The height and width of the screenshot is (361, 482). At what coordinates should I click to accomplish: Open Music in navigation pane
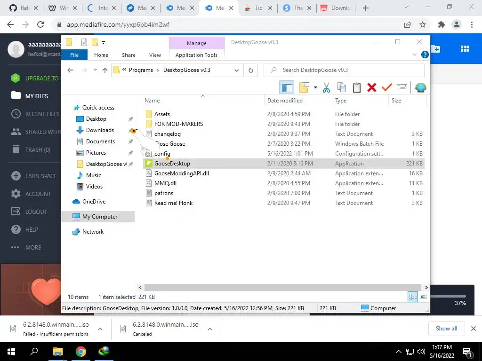click(x=94, y=175)
